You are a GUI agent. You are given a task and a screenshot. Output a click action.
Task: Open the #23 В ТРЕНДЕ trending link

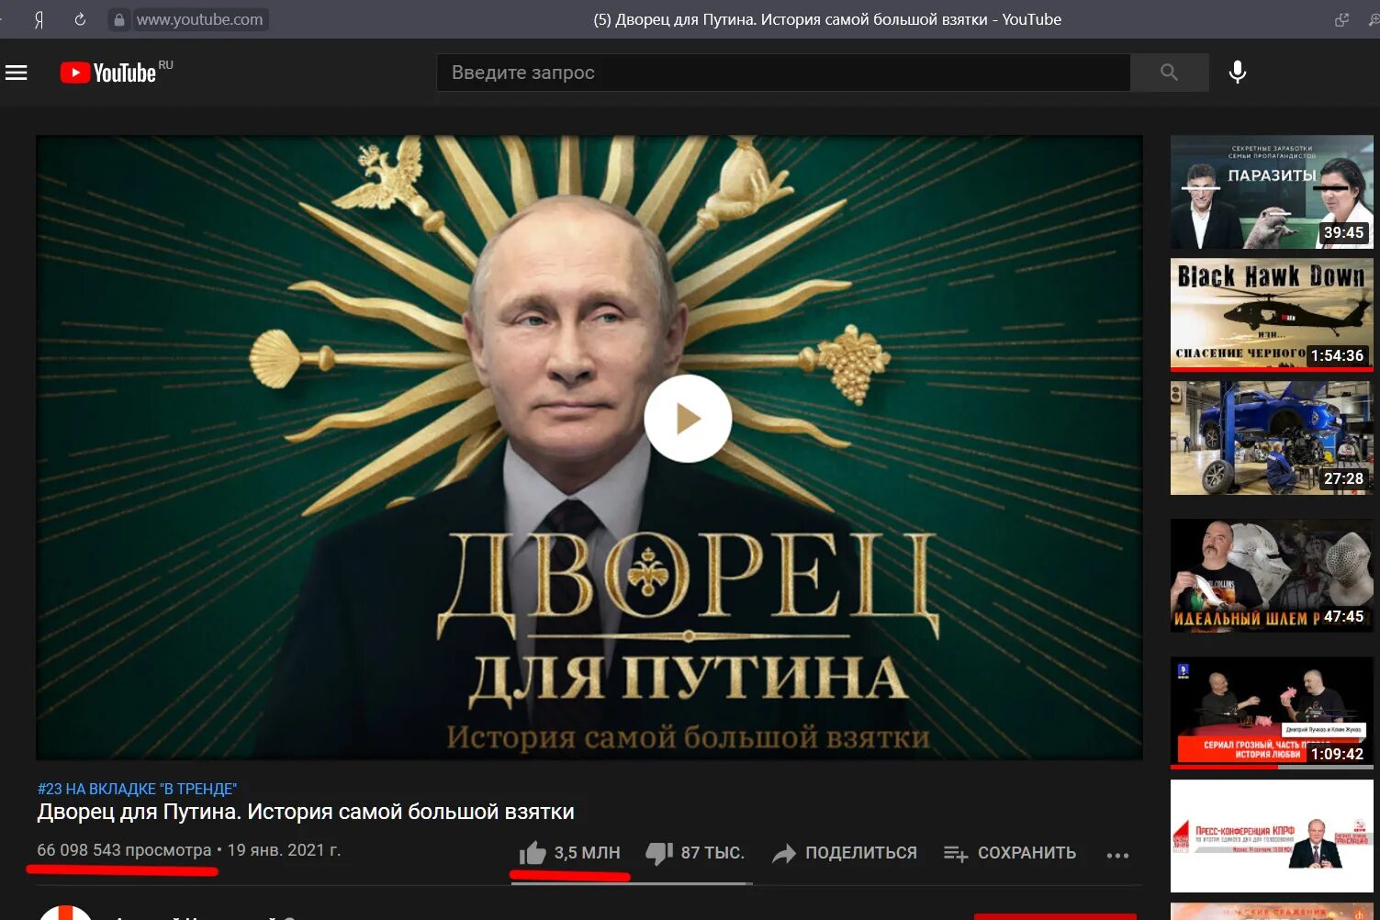coord(137,789)
